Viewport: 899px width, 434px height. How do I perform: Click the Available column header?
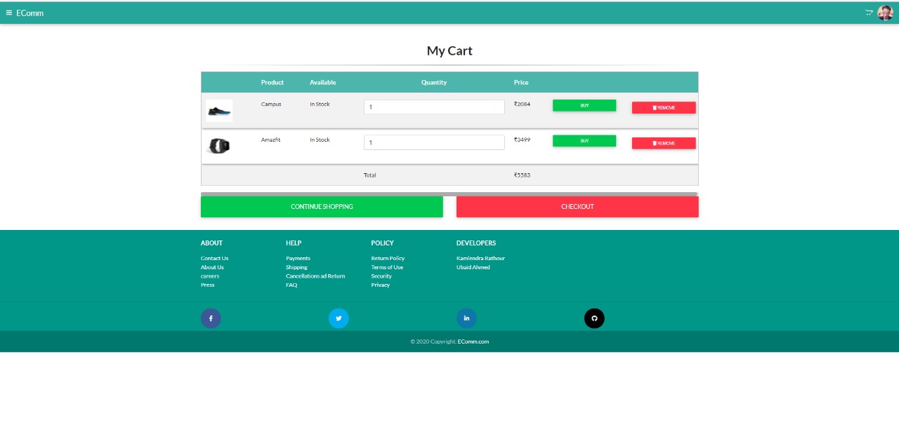[x=323, y=83]
